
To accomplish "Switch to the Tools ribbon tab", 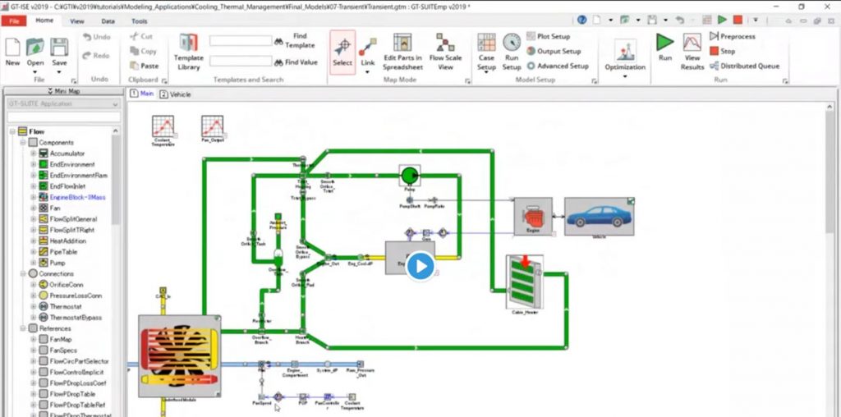I will tap(140, 21).
